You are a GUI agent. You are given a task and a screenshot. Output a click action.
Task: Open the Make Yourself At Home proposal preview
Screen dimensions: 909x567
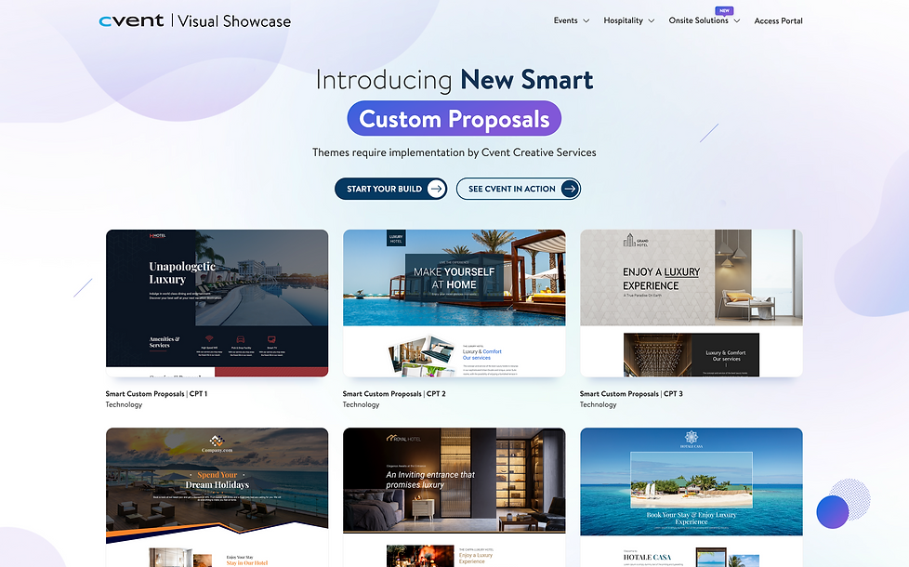(x=454, y=302)
